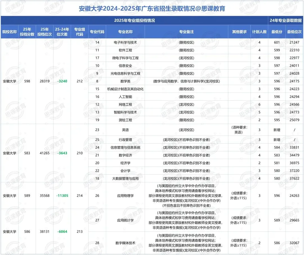Click the 专业备注 column header
This screenshot has height=255, width=304.
tap(186, 32)
